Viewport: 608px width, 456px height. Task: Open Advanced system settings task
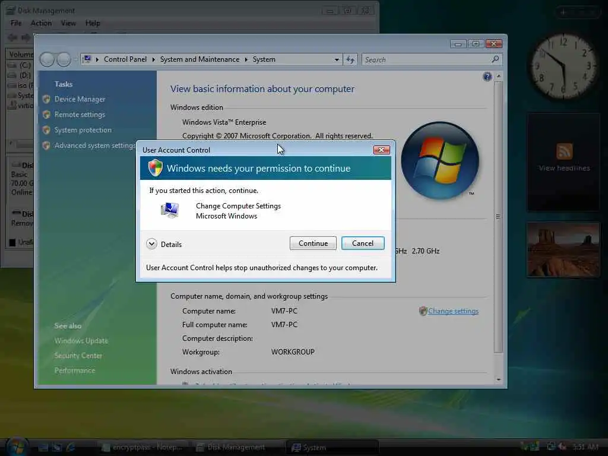(x=95, y=145)
